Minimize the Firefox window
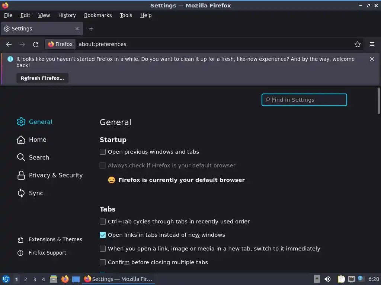381x285 pixels. [360, 5]
